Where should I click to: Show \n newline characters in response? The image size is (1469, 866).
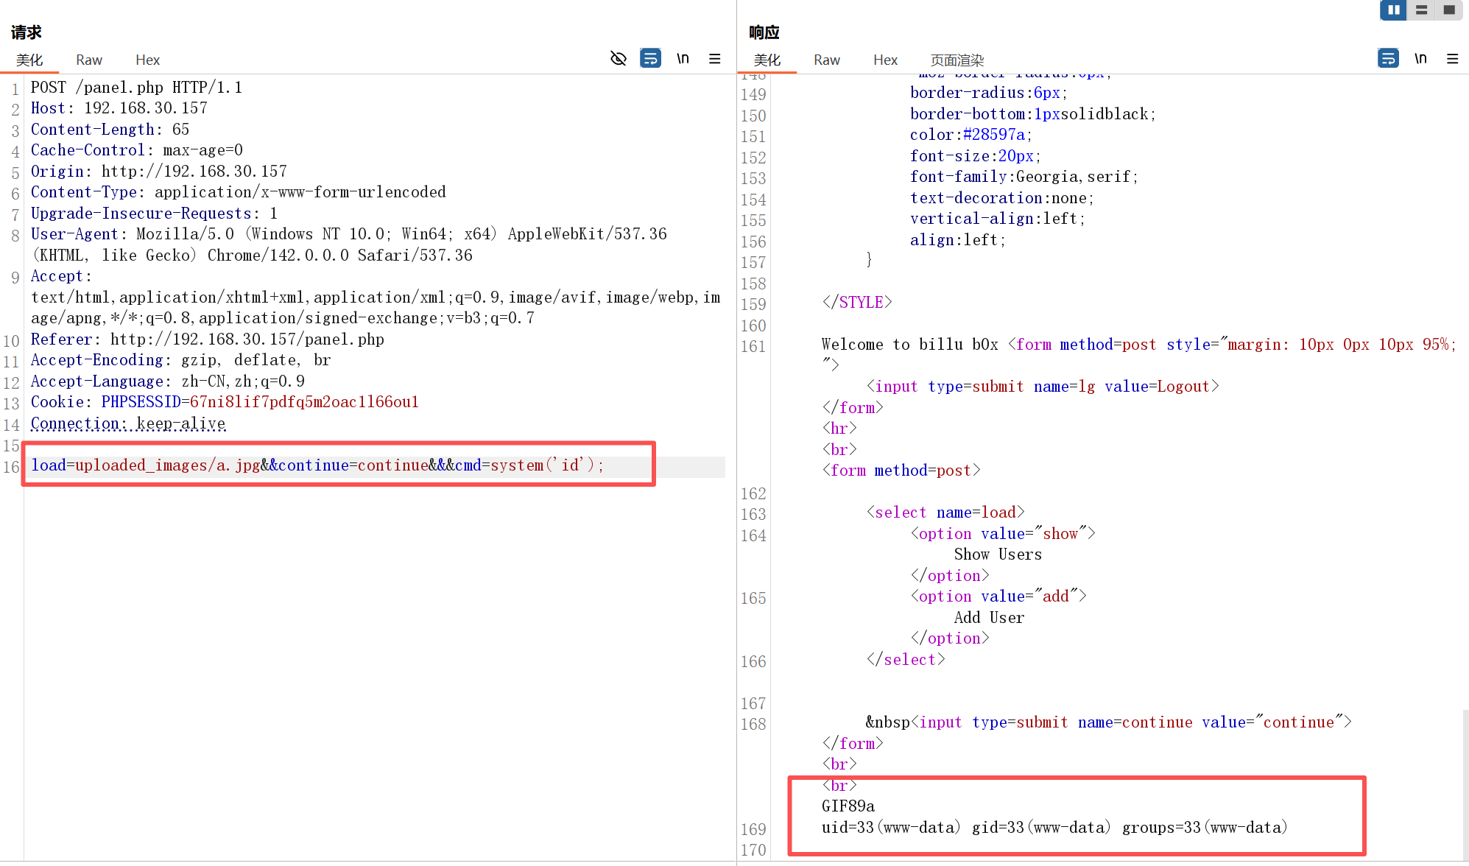coord(1420,58)
